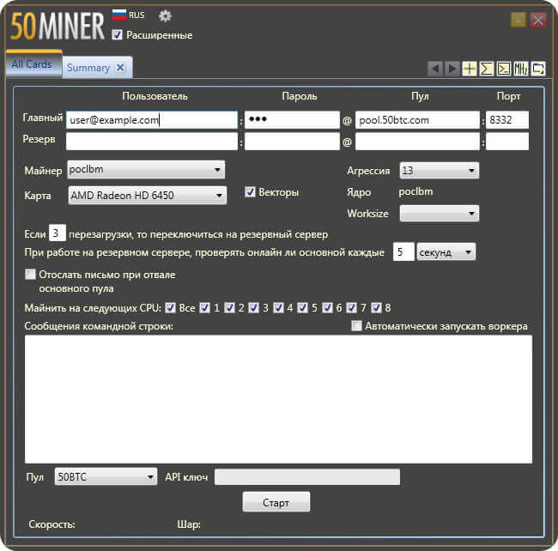
Task: Click inside the command line messages box
Action: (279, 399)
